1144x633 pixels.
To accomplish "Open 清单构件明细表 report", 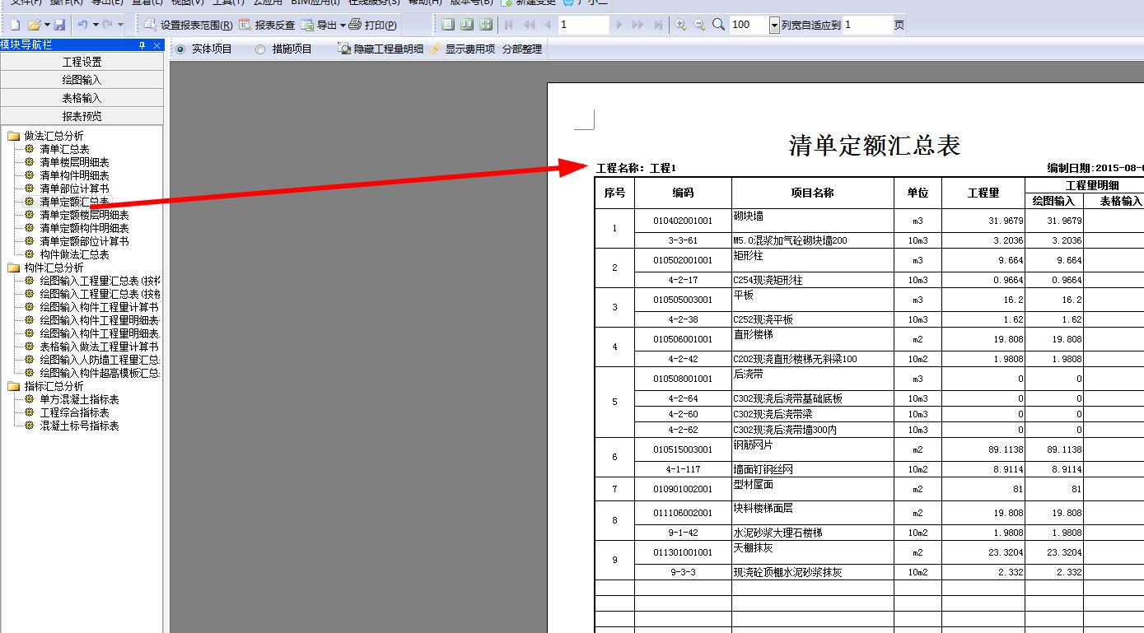I will 75,175.
